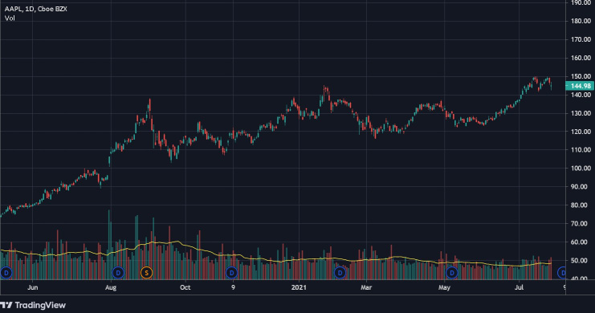Viewport: 595px width, 313px height.
Task: Select the current price tag 144.98
Action: 580,86
